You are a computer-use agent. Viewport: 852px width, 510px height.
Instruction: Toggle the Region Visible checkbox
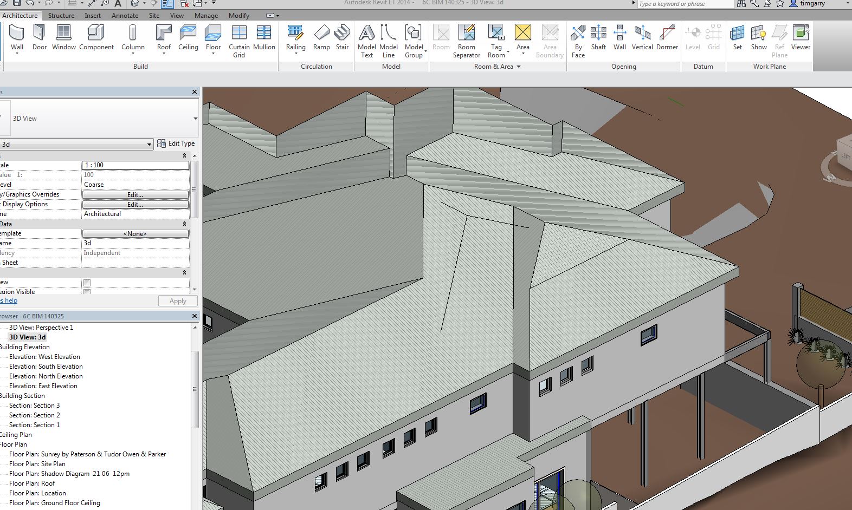(x=87, y=292)
